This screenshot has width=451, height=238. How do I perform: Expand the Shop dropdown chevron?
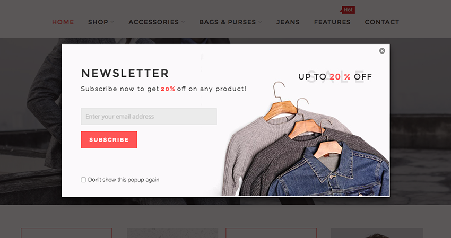(x=112, y=22)
